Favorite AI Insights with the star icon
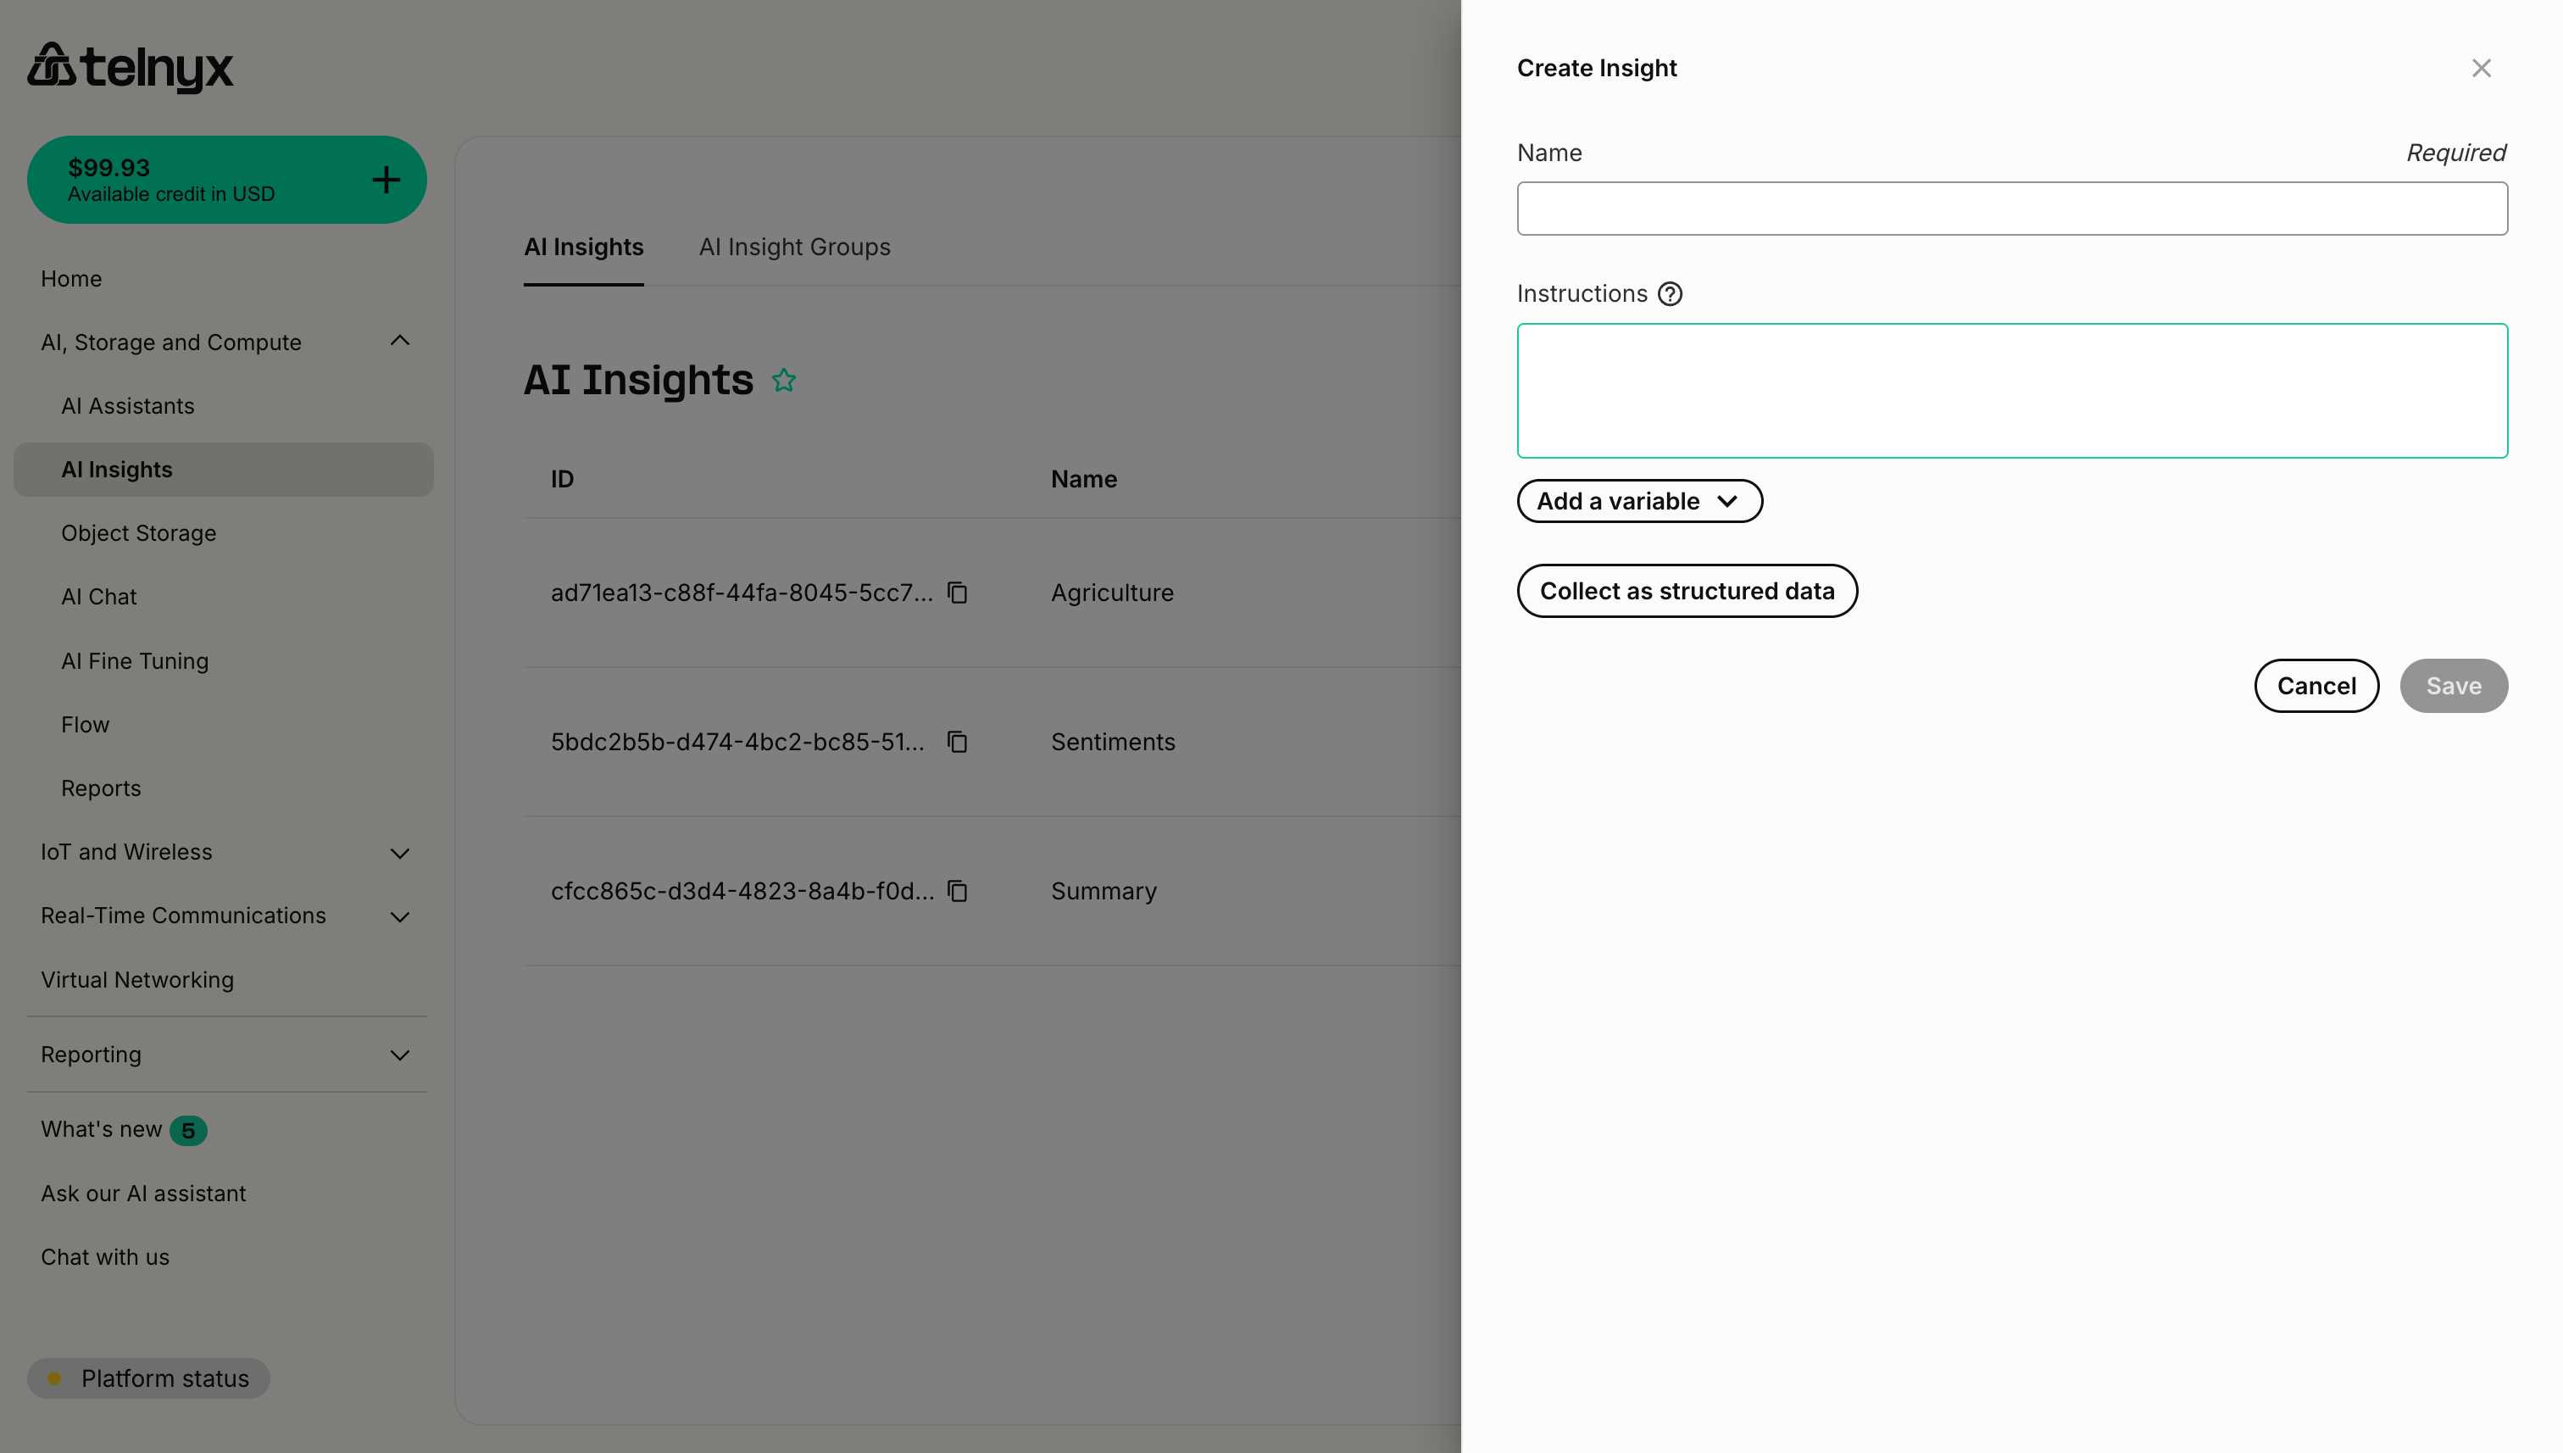The width and height of the screenshot is (2563, 1453). (784, 379)
